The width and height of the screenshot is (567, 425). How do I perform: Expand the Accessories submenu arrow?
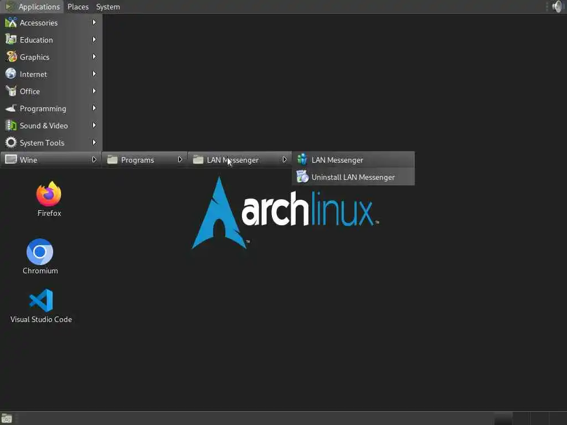(x=94, y=22)
